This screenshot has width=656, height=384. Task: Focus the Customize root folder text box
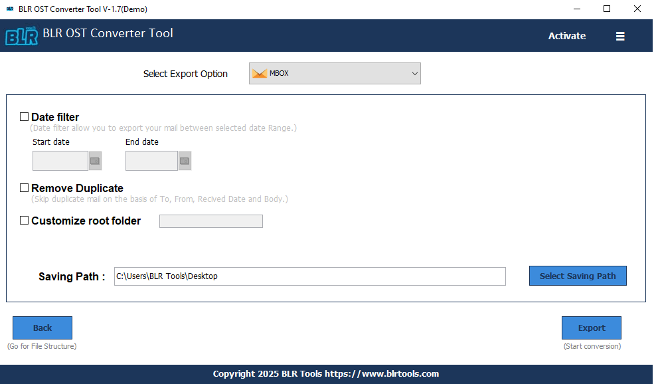click(211, 221)
